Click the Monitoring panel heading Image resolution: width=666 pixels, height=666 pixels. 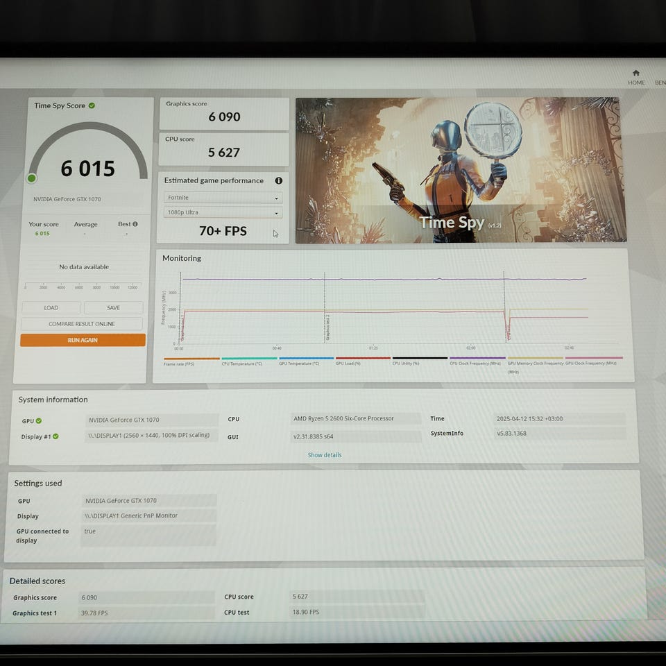(182, 258)
